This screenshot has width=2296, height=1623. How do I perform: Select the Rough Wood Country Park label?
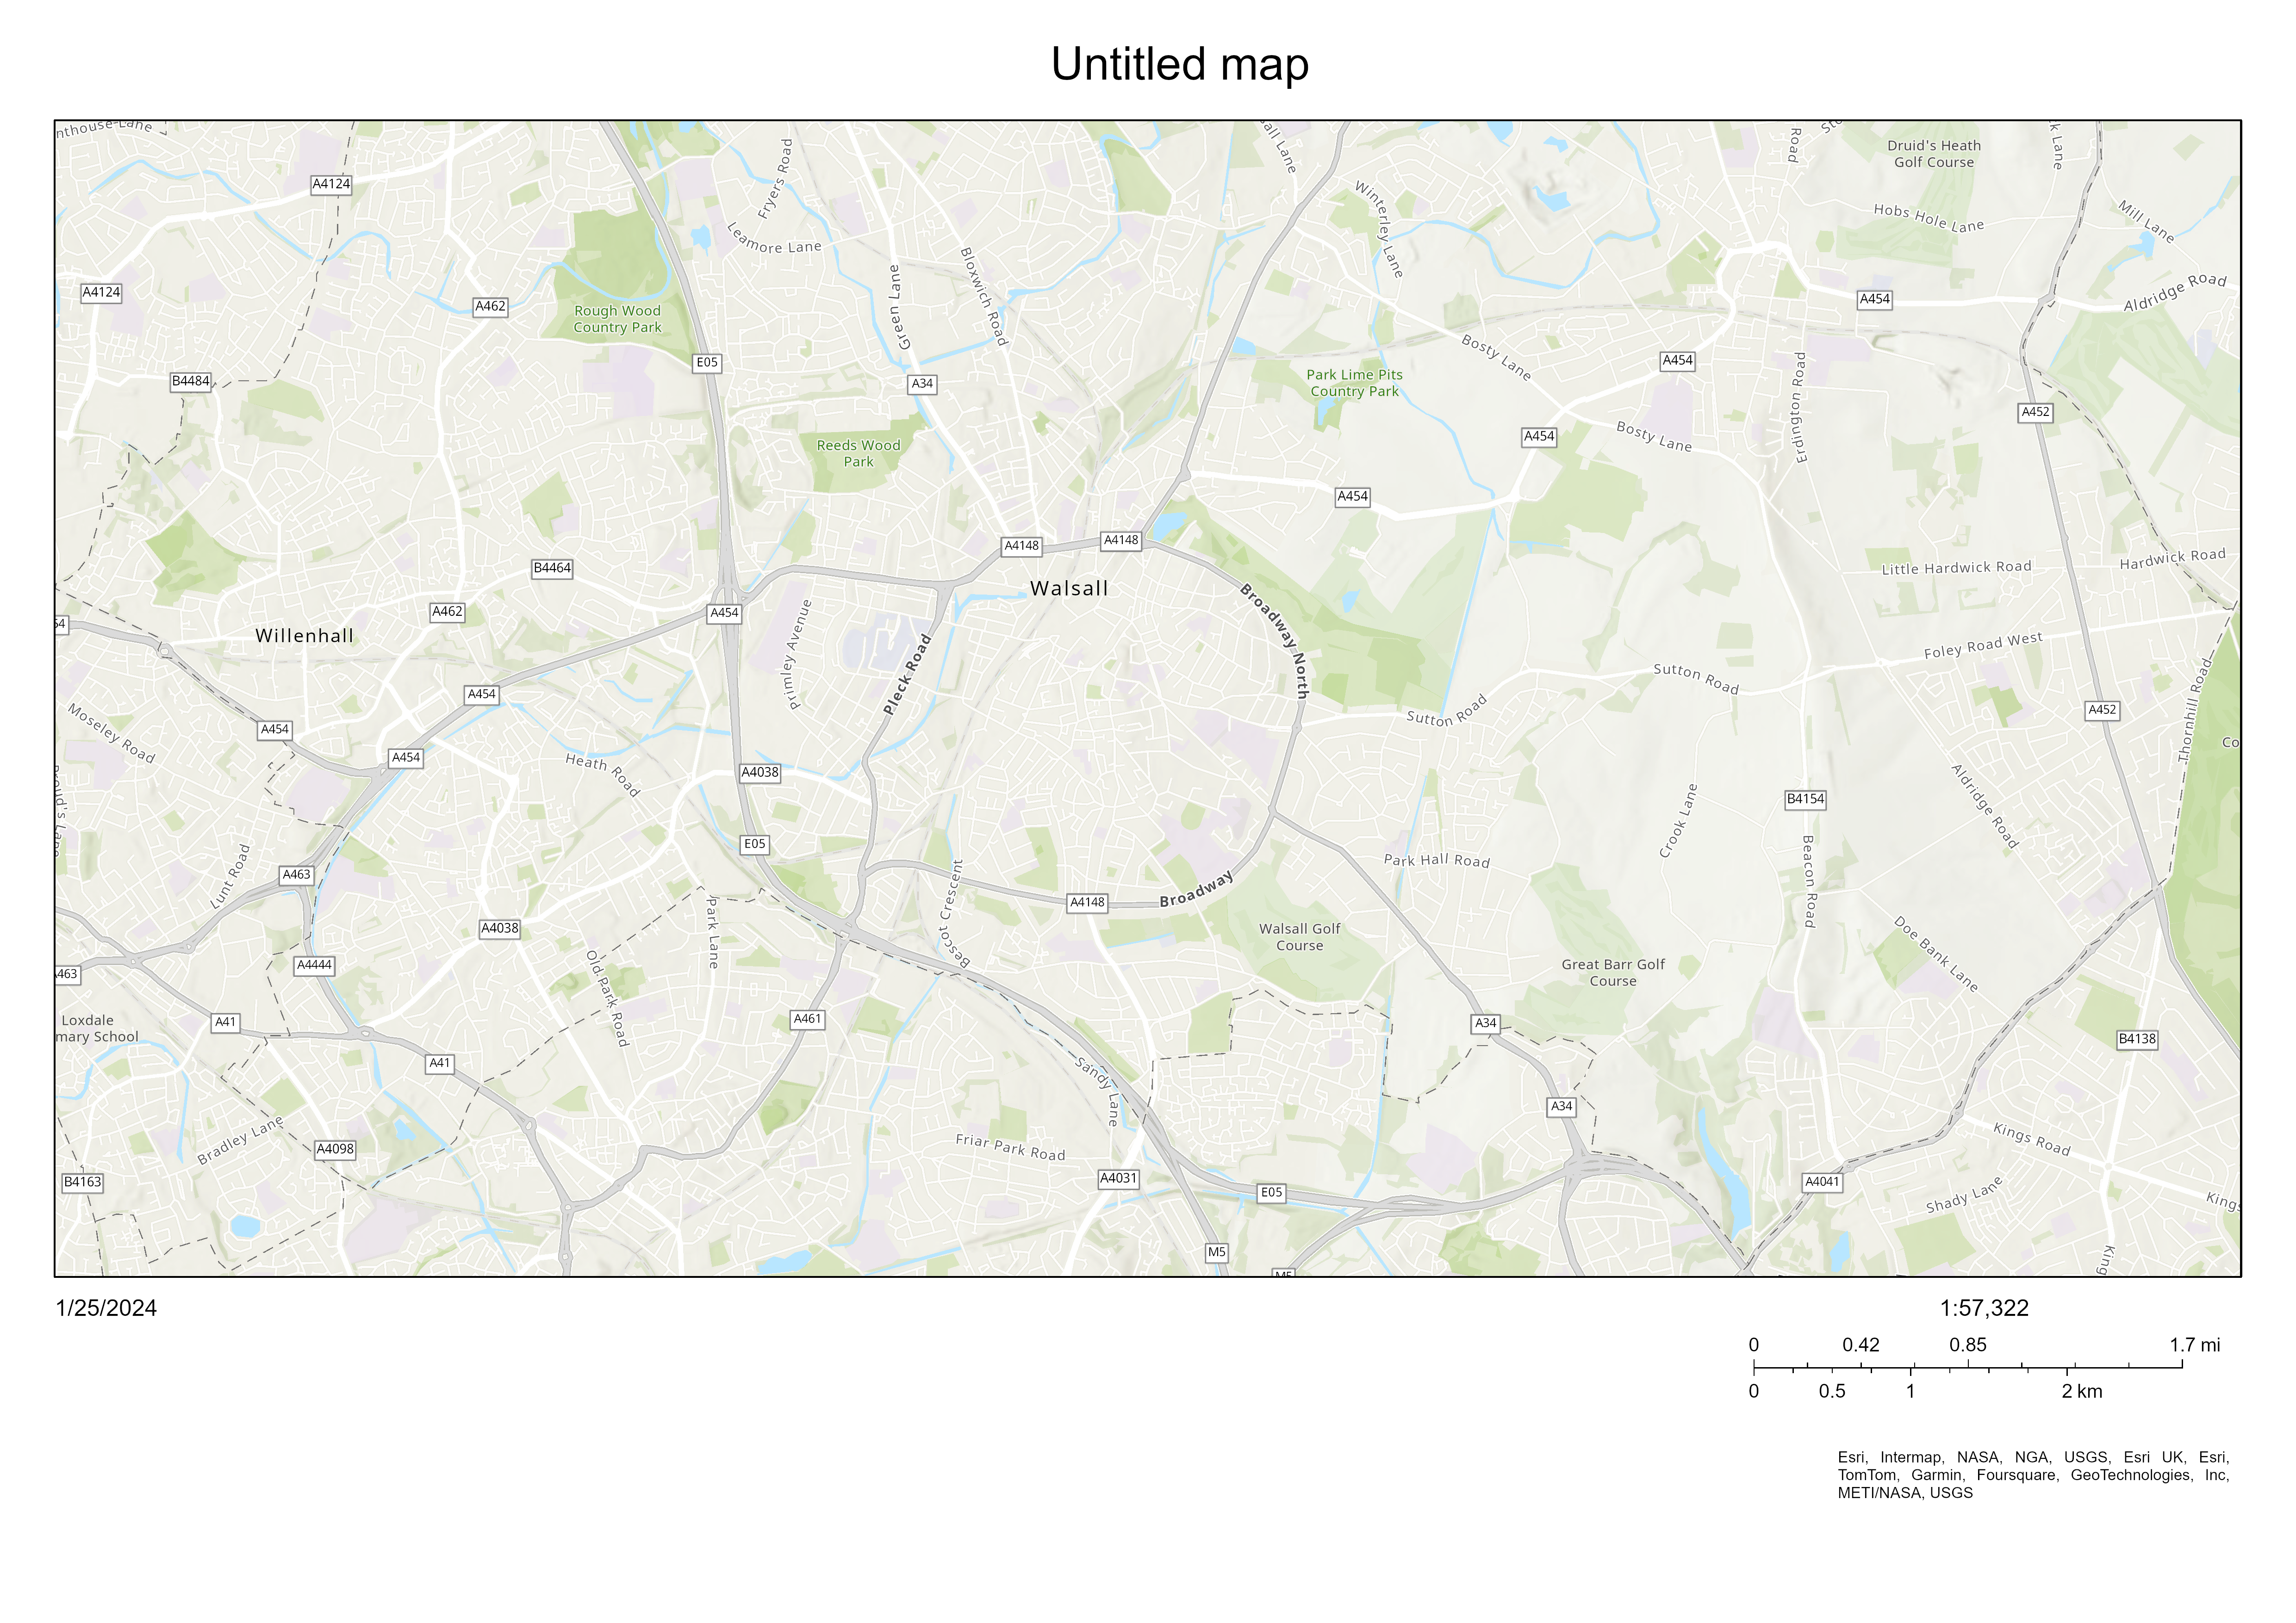click(x=617, y=319)
